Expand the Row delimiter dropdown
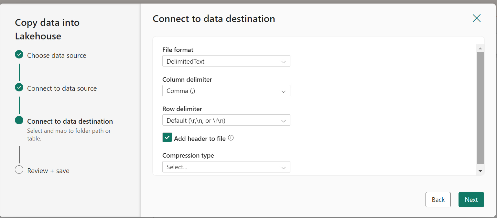This screenshot has width=497, height=218. (x=226, y=120)
